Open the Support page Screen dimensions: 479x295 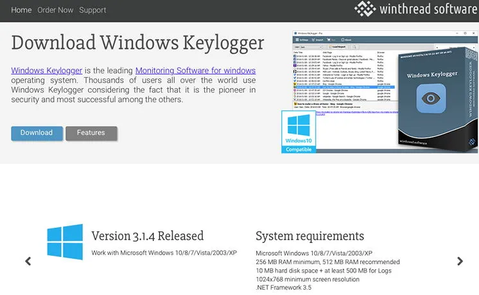tap(92, 10)
